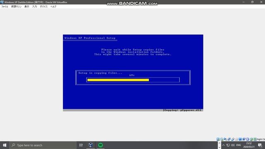This screenshot has width=265, height=149.
Task: Click the USB devices status icon
Action: (233, 139)
